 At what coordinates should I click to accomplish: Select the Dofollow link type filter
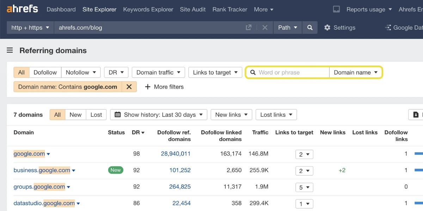pos(45,72)
